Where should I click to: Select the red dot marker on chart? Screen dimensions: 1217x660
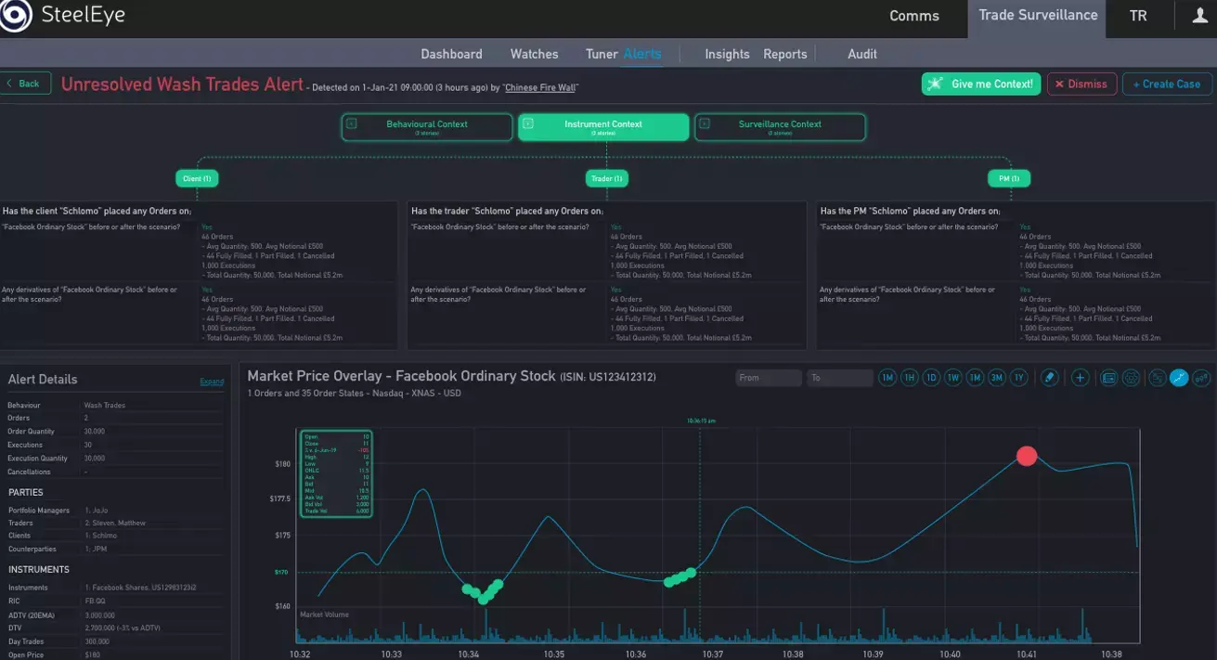[1026, 456]
